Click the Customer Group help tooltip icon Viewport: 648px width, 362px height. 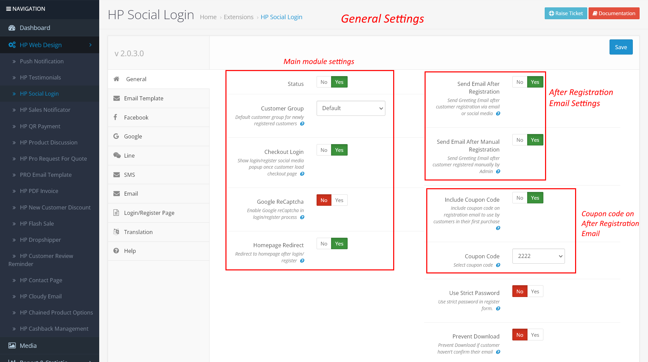tap(302, 124)
